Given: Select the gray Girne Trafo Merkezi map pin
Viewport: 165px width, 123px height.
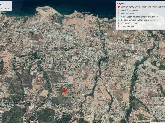Looking at the screenshot, I should (x=49, y=102).
